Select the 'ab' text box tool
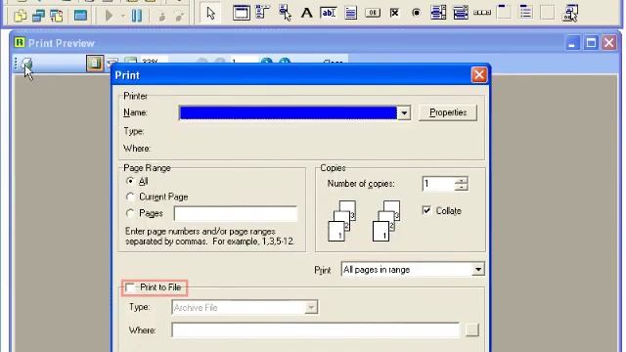Screen dimensions: 626x352 pyautogui.click(x=329, y=13)
